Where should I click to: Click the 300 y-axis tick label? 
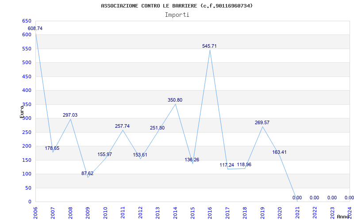[27, 118]
